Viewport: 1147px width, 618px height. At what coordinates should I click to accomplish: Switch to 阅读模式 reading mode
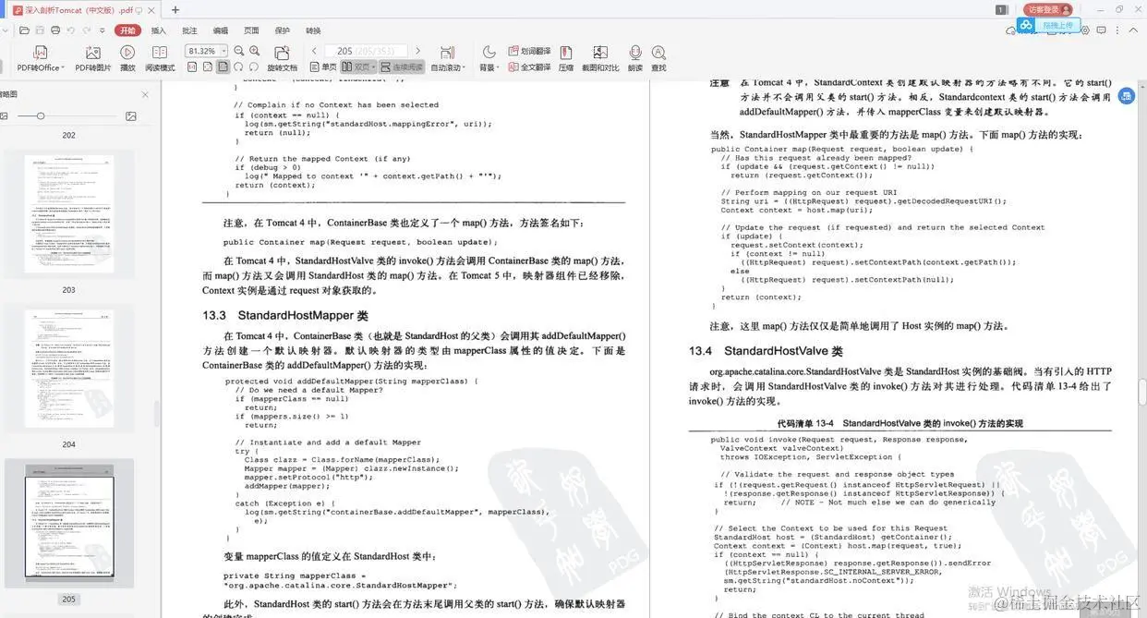tap(160, 58)
